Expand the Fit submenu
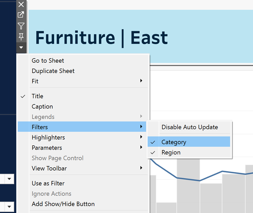Viewport: 253px width, 213px height. [35, 81]
